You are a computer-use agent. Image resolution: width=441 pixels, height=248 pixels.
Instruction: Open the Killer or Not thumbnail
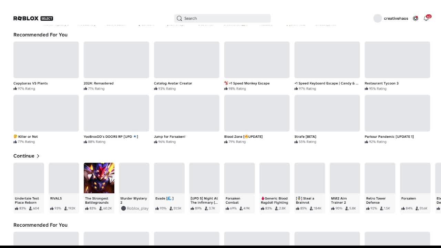[46, 113]
